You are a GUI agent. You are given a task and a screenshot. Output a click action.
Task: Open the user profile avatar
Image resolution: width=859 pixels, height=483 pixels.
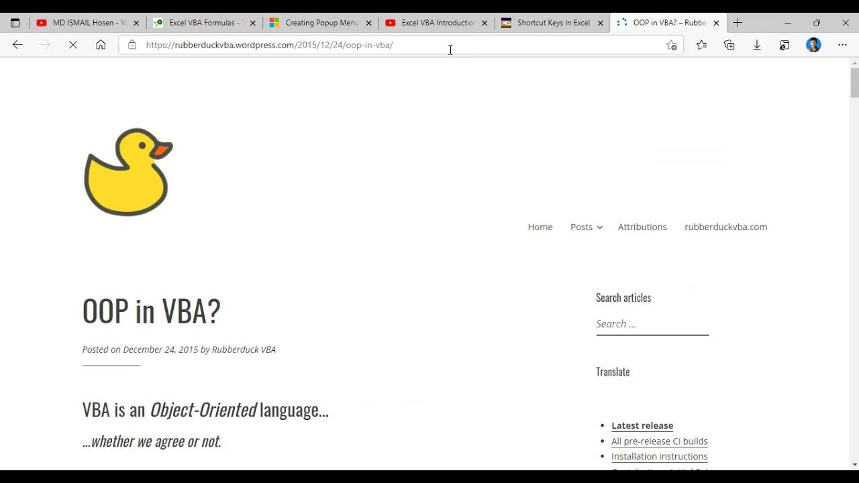[813, 45]
